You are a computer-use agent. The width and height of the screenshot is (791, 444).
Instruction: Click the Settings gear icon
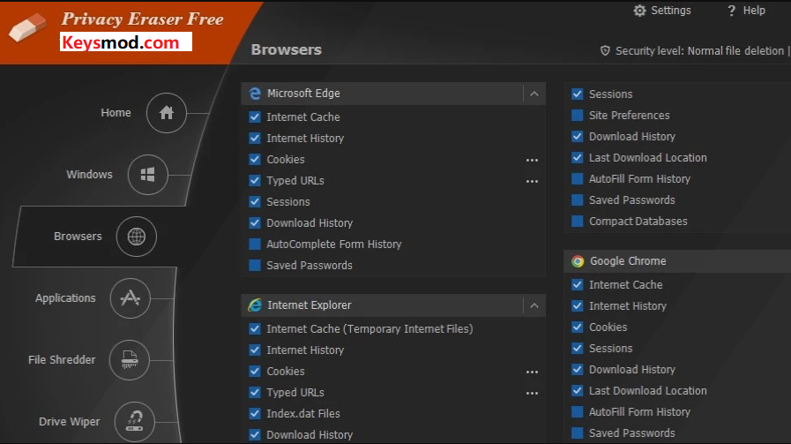click(x=639, y=11)
